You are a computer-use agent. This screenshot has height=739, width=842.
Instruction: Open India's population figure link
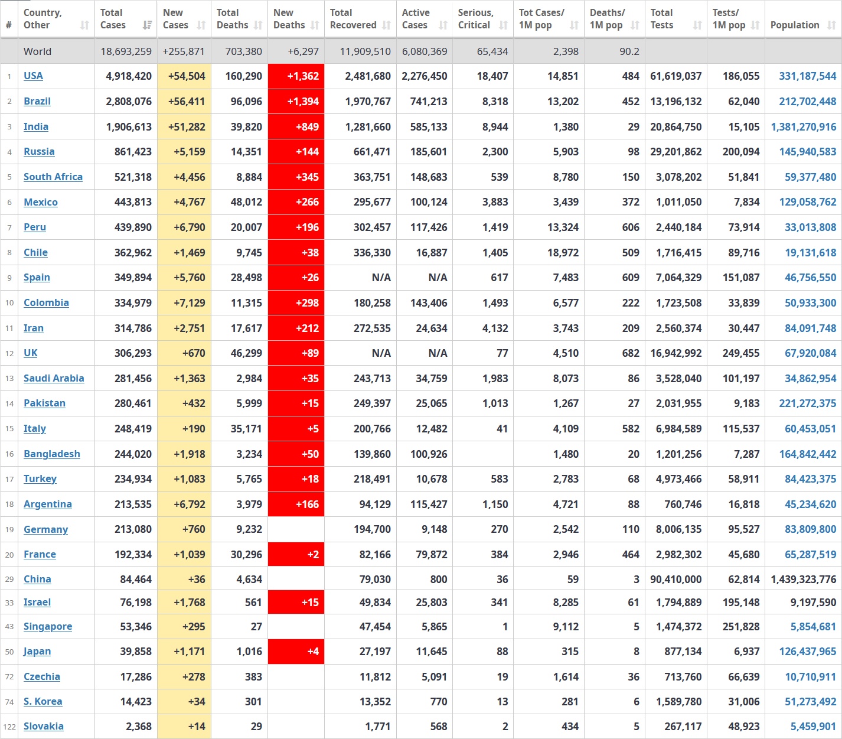click(803, 127)
